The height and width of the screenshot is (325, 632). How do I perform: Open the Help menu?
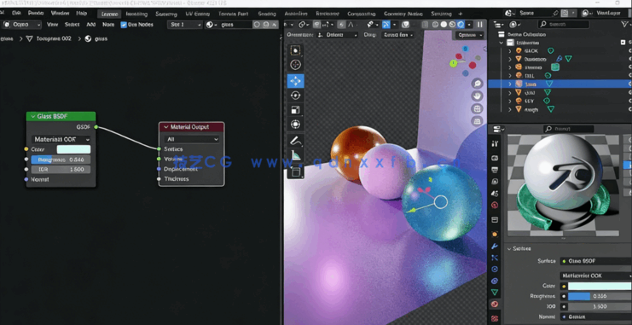pyautogui.click(x=81, y=14)
